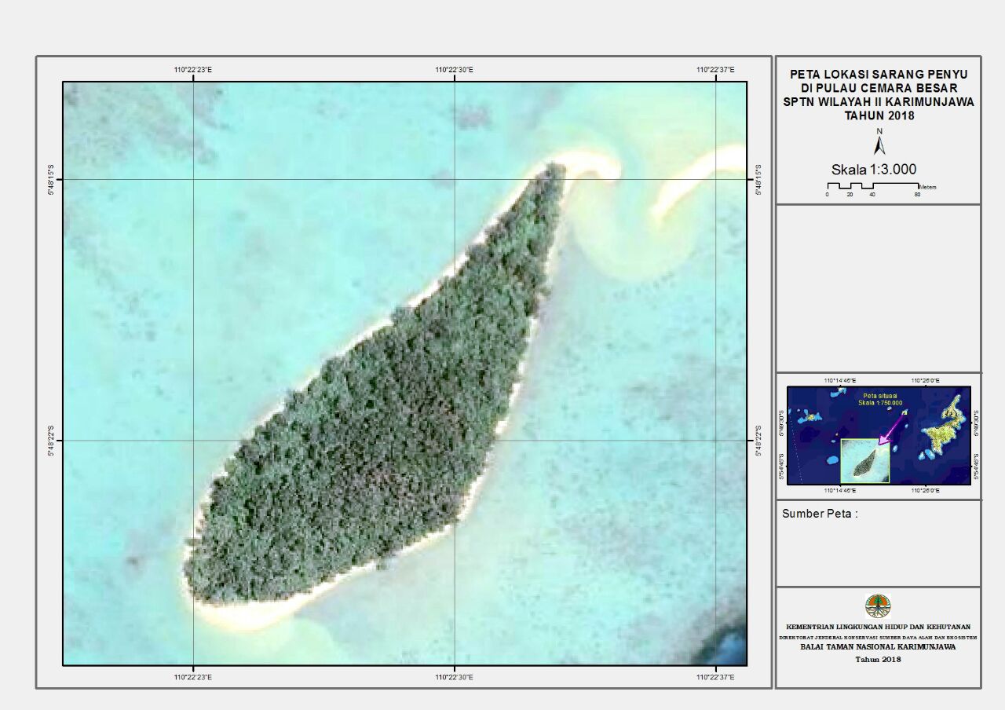Click the footer 'Tahun 2018' text
The height and width of the screenshot is (710, 1005).
pyautogui.click(x=878, y=660)
